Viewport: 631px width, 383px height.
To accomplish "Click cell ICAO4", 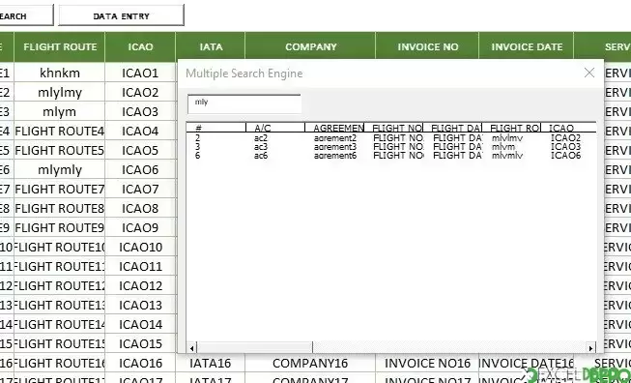I will (x=140, y=131).
